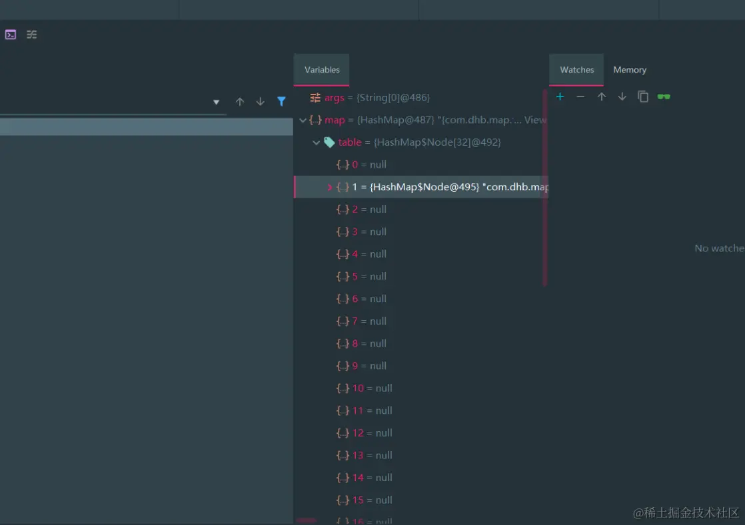Switch to the Memory tab
The width and height of the screenshot is (745, 525).
[x=630, y=70]
